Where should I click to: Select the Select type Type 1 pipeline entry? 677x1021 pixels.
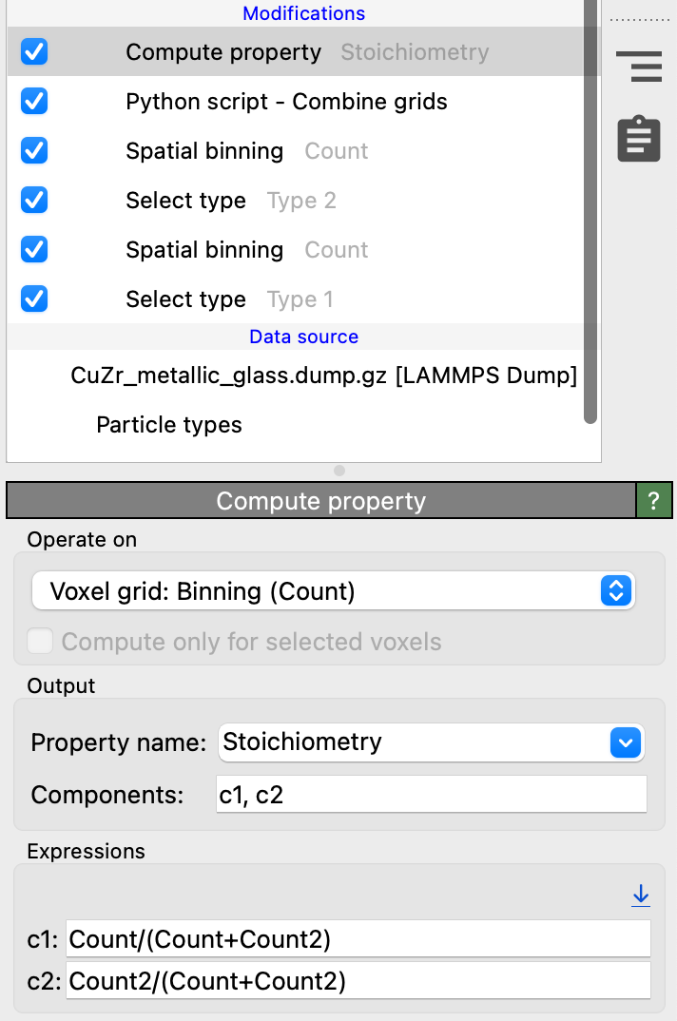tap(229, 299)
